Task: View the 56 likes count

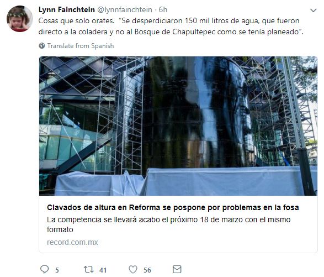Action: coord(147,270)
